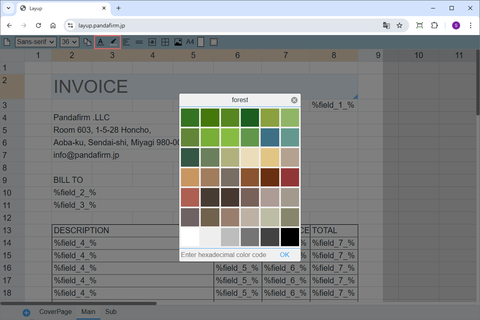The height and width of the screenshot is (320, 480).
Task: Pick the black color swatch
Action: point(290,237)
